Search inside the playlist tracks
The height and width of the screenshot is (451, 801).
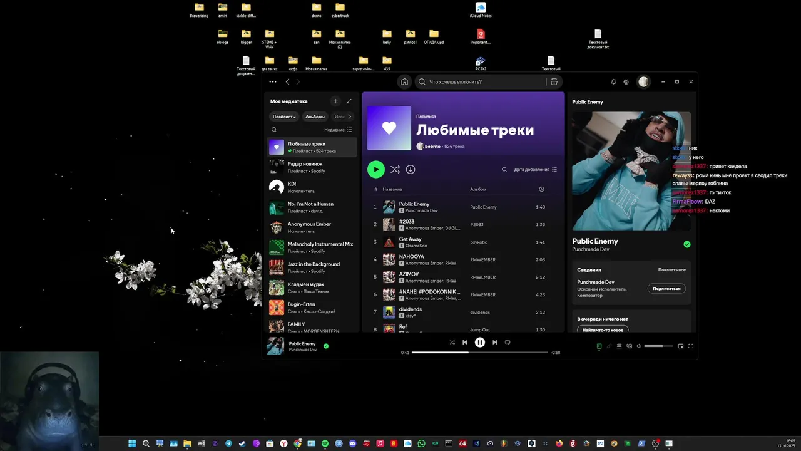click(504, 169)
